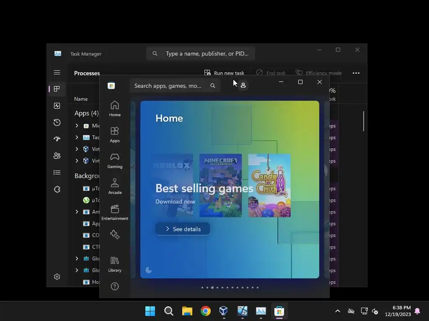Open Task Manager Processes page icon
Image resolution: width=429 pixels, height=321 pixels.
[57, 89]
